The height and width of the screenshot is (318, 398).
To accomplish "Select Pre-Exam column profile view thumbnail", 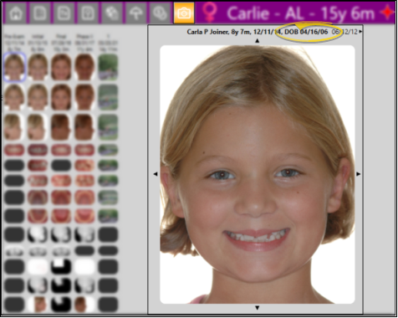I will tap(14, 127).
